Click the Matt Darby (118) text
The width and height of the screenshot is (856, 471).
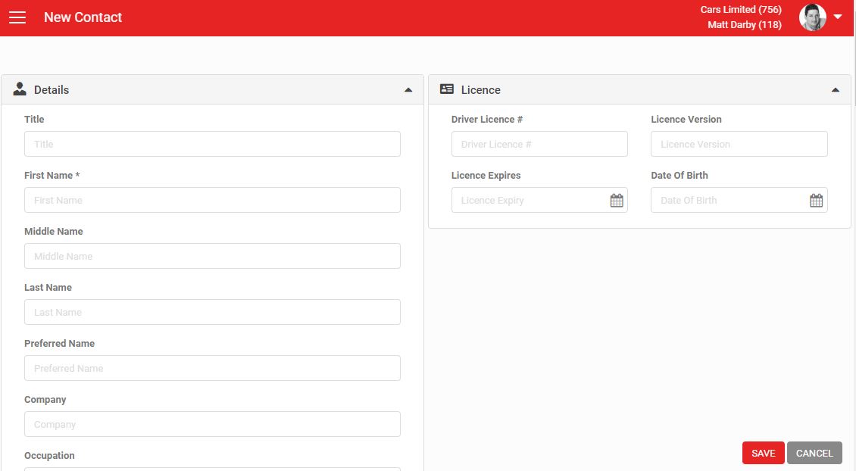745,24
